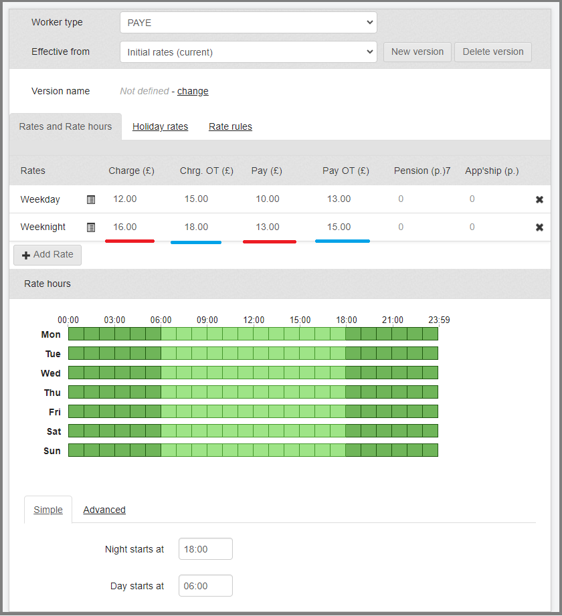Click the change version name link
Screen dimensions: 562x616
(x=193, y=92)
